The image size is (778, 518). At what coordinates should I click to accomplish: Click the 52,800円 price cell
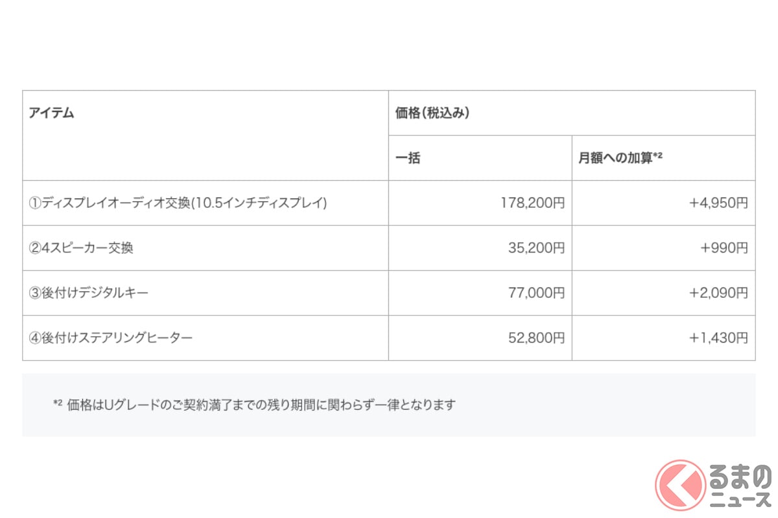point(536,338)
